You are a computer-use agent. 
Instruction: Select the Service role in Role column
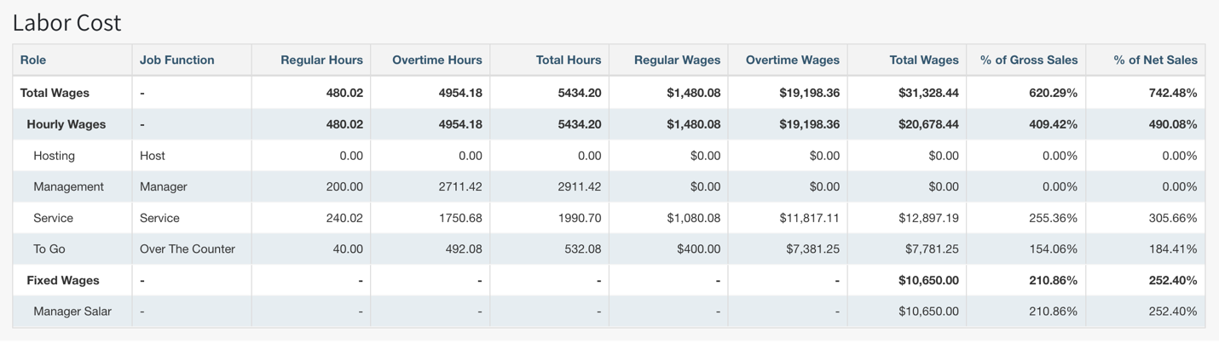tap(53, 218)
